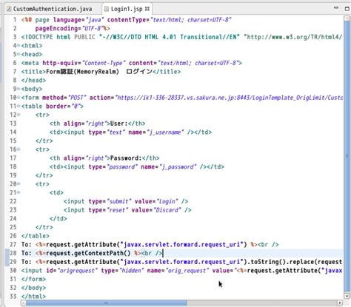Click the horizontal scrollbar left arrow
Image resolution: width=351 pixels, height=307 pixels.
(x=23, y=303)
